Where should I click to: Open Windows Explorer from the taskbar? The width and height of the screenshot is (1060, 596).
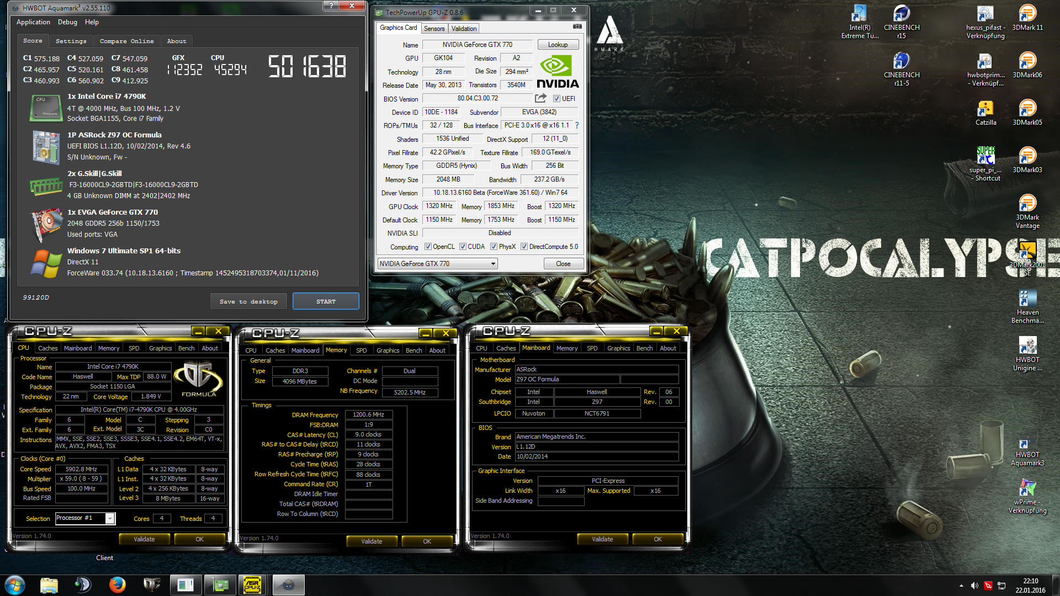(49, 585)
